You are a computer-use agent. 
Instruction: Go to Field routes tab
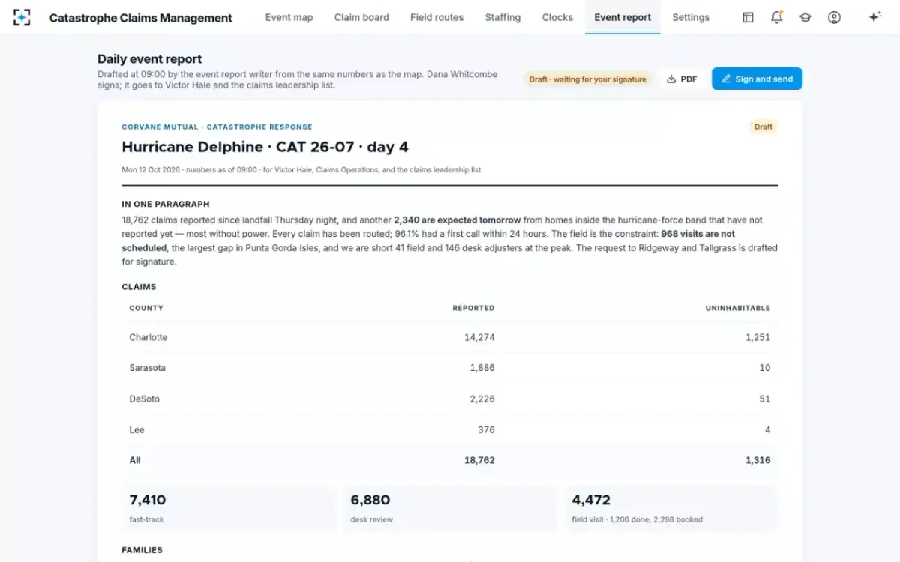[x=436, y=17]
